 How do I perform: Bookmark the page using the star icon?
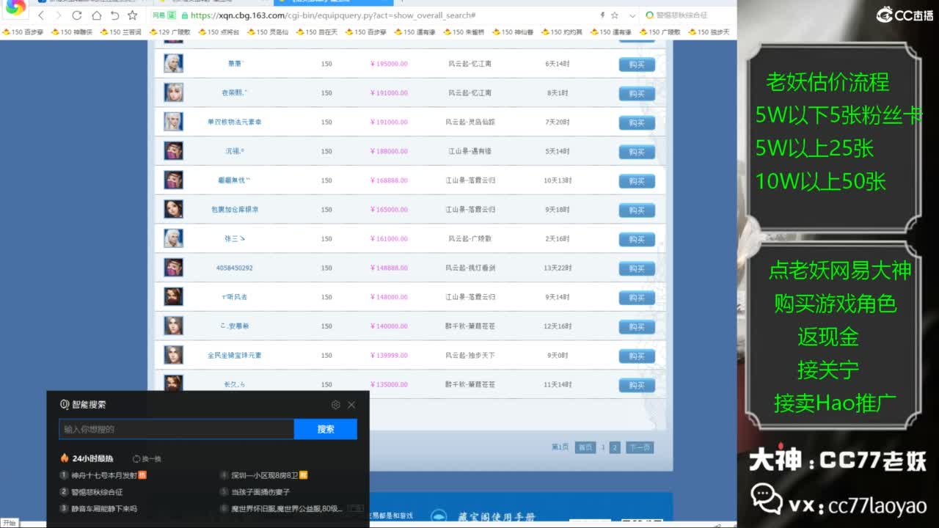click(615, 15)
